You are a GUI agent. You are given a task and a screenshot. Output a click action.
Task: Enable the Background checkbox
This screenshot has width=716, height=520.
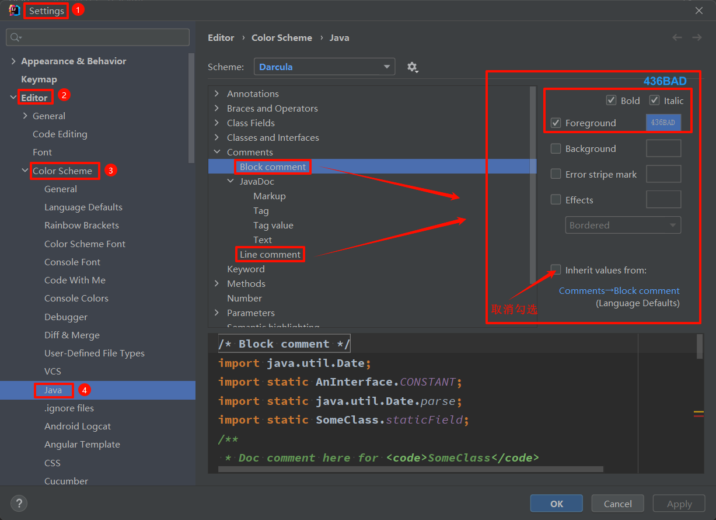pos(556,148)
